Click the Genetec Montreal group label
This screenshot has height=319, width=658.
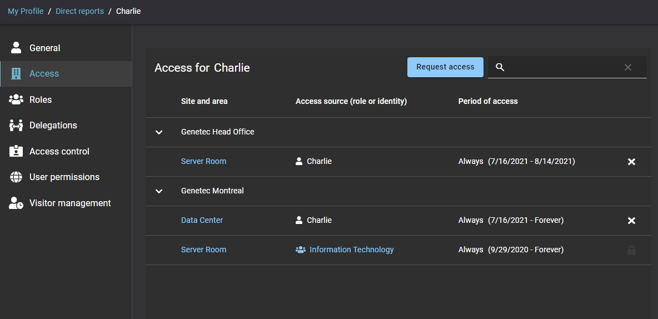212,191
